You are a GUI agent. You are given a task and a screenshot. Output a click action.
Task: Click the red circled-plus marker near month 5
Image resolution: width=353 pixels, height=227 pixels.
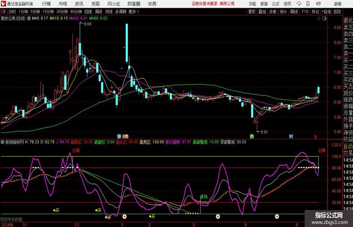[x=277, y=217]
